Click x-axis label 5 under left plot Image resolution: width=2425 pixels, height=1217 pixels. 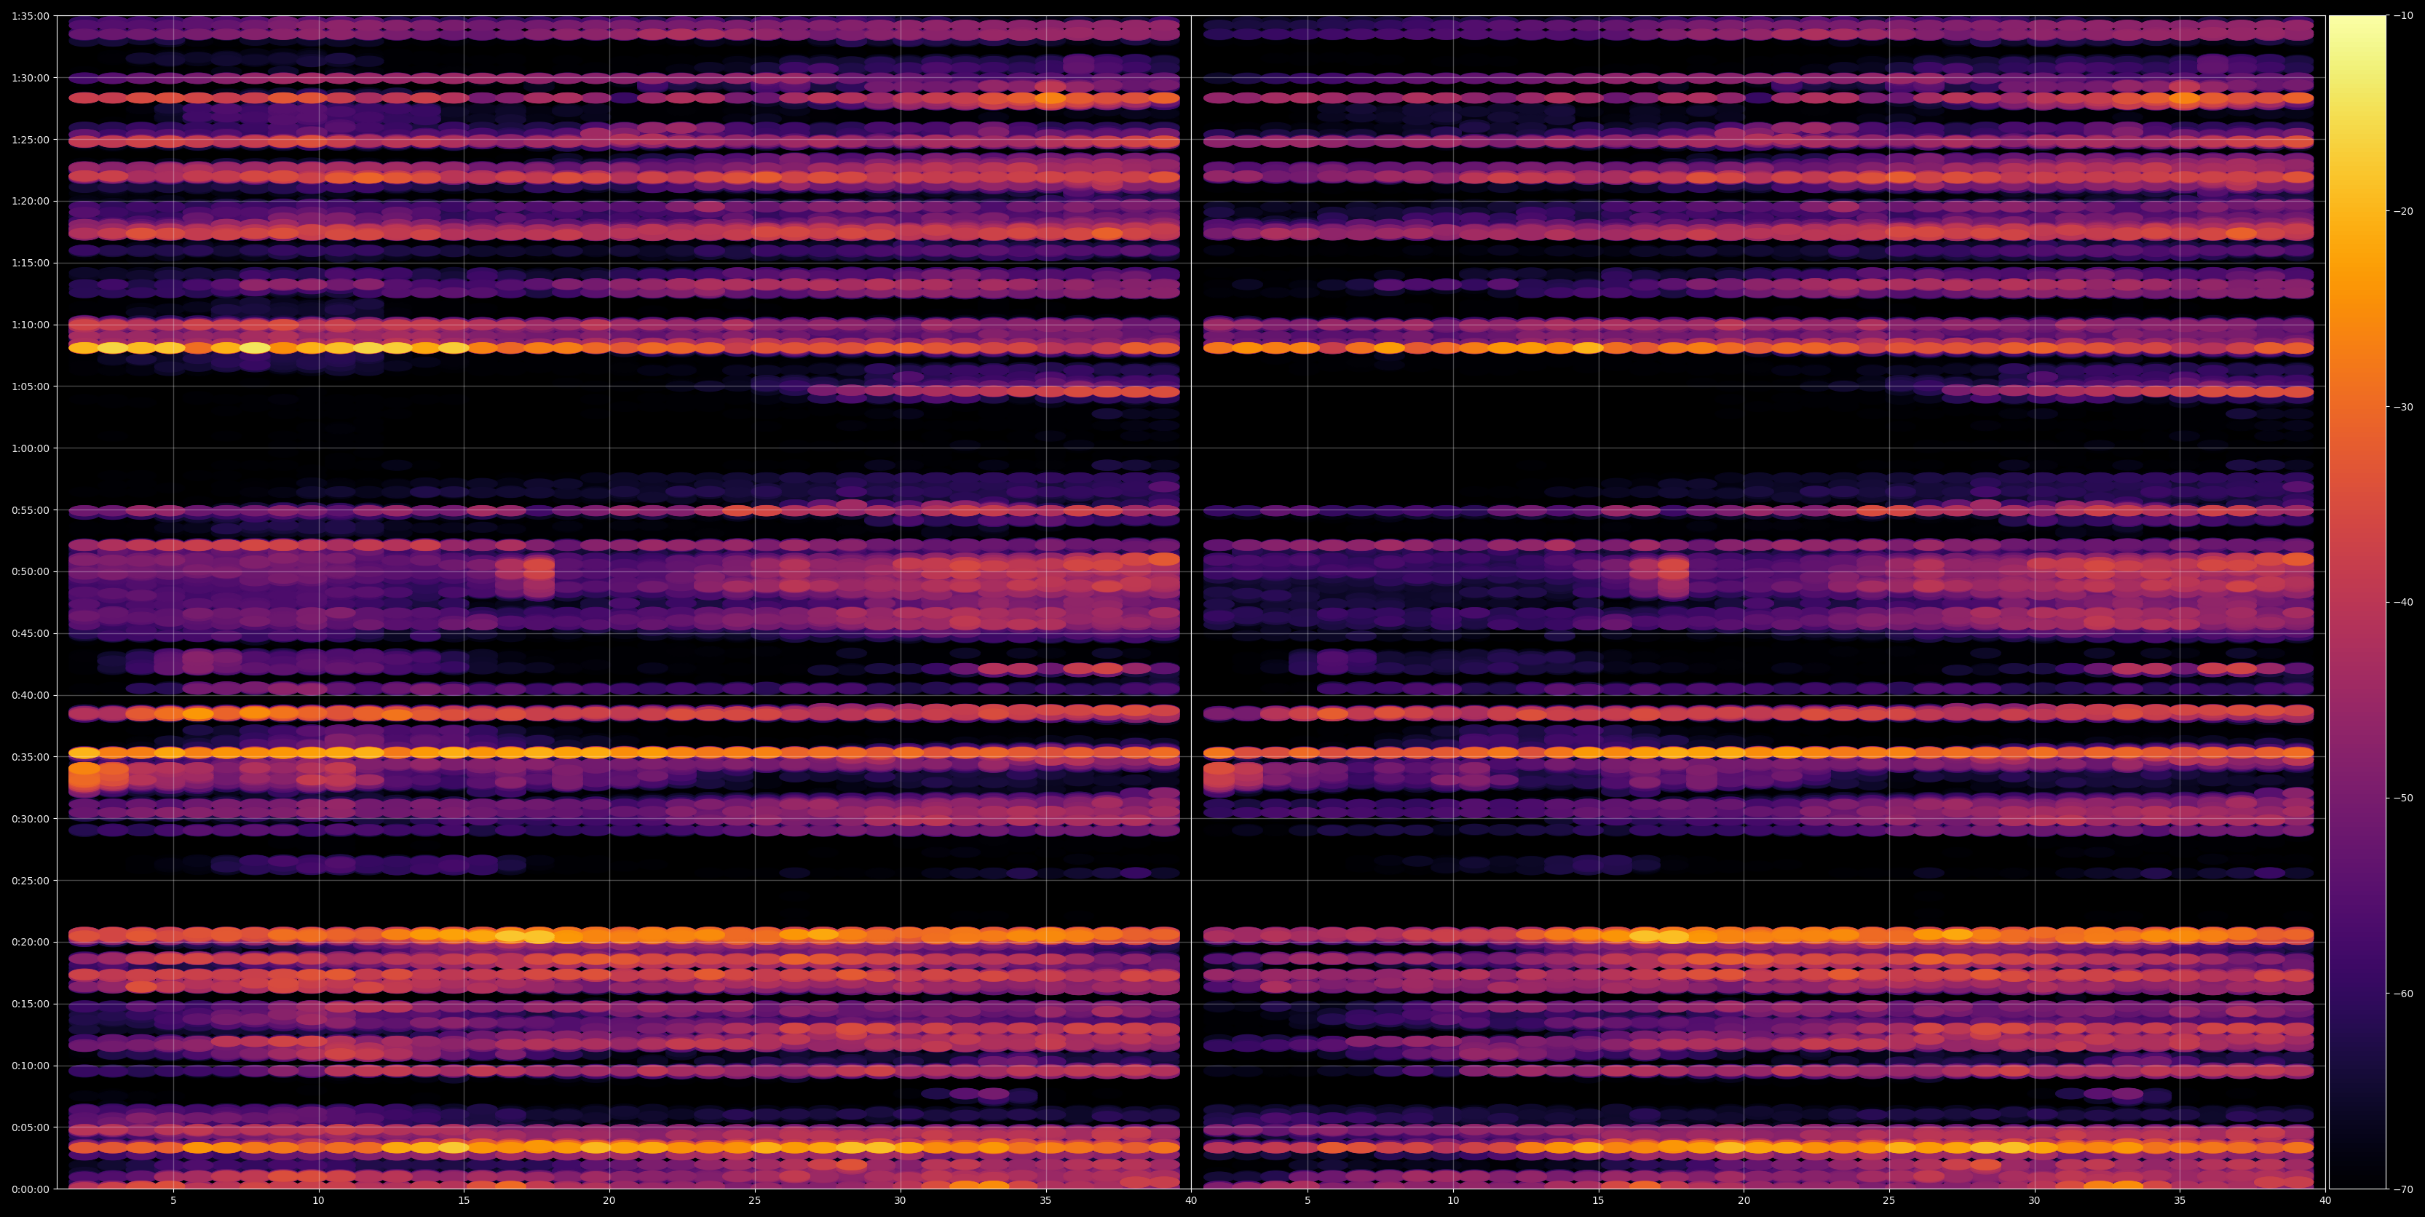click(x=173, y=1201)
